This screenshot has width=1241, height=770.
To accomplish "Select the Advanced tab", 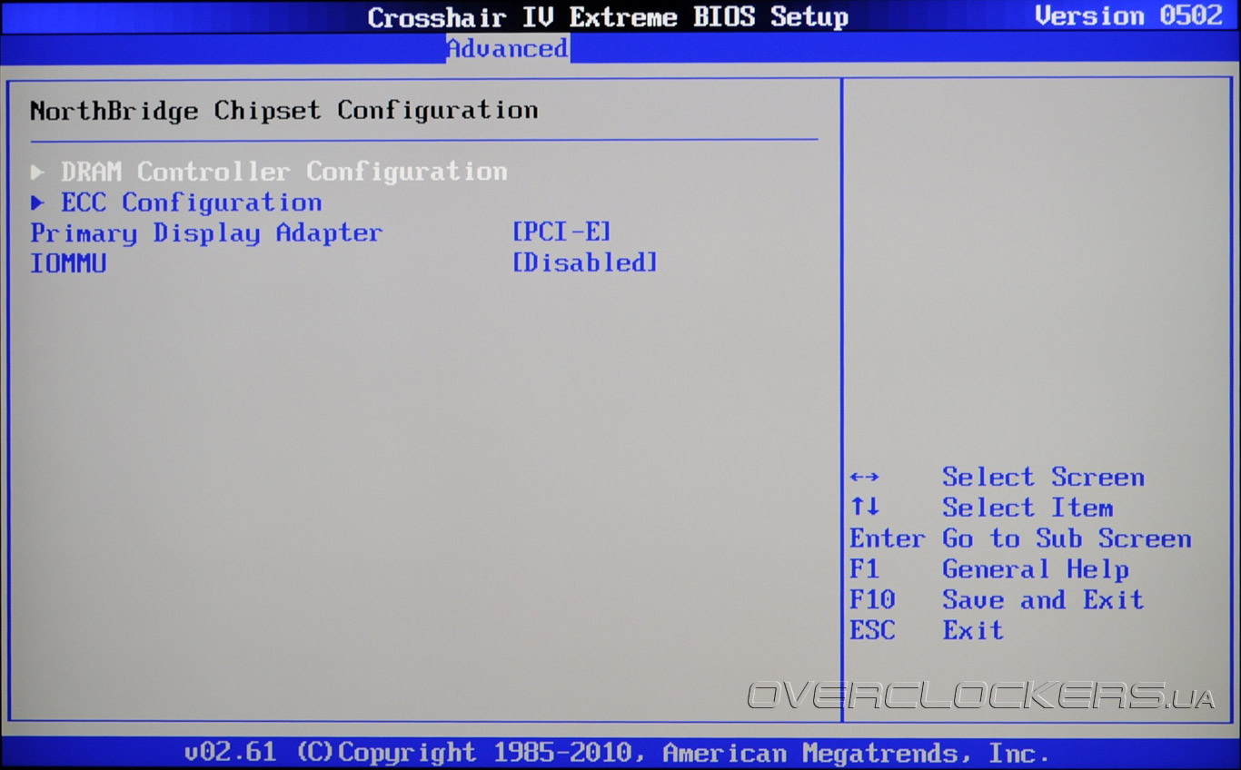I will [508, 48].
